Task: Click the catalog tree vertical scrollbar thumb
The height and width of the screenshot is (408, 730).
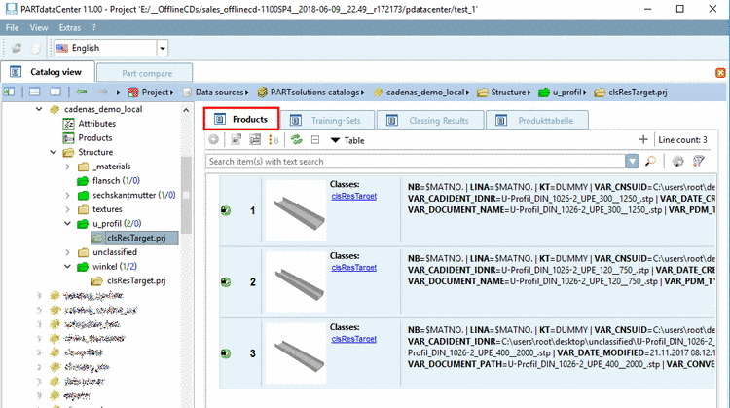Action: click(186, 195)
